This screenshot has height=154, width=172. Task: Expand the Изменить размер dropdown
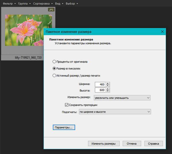pos(122,98)
